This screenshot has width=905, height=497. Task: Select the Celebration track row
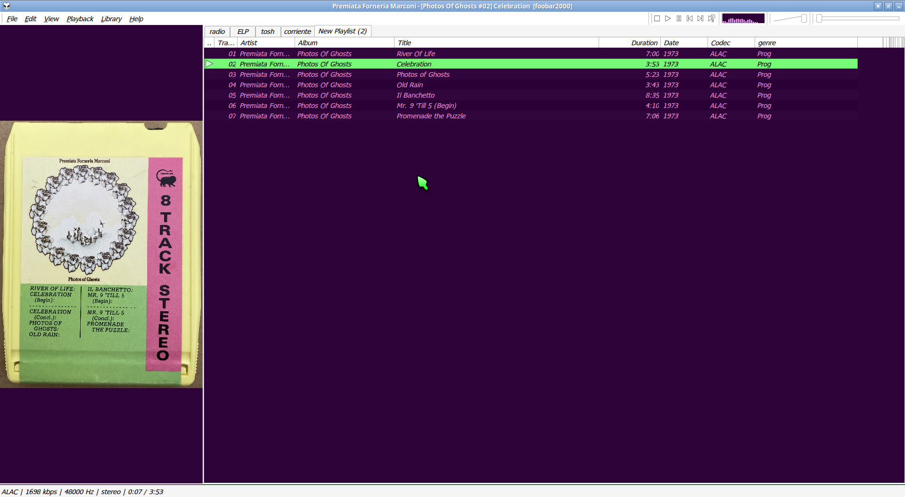coord(531,64)
